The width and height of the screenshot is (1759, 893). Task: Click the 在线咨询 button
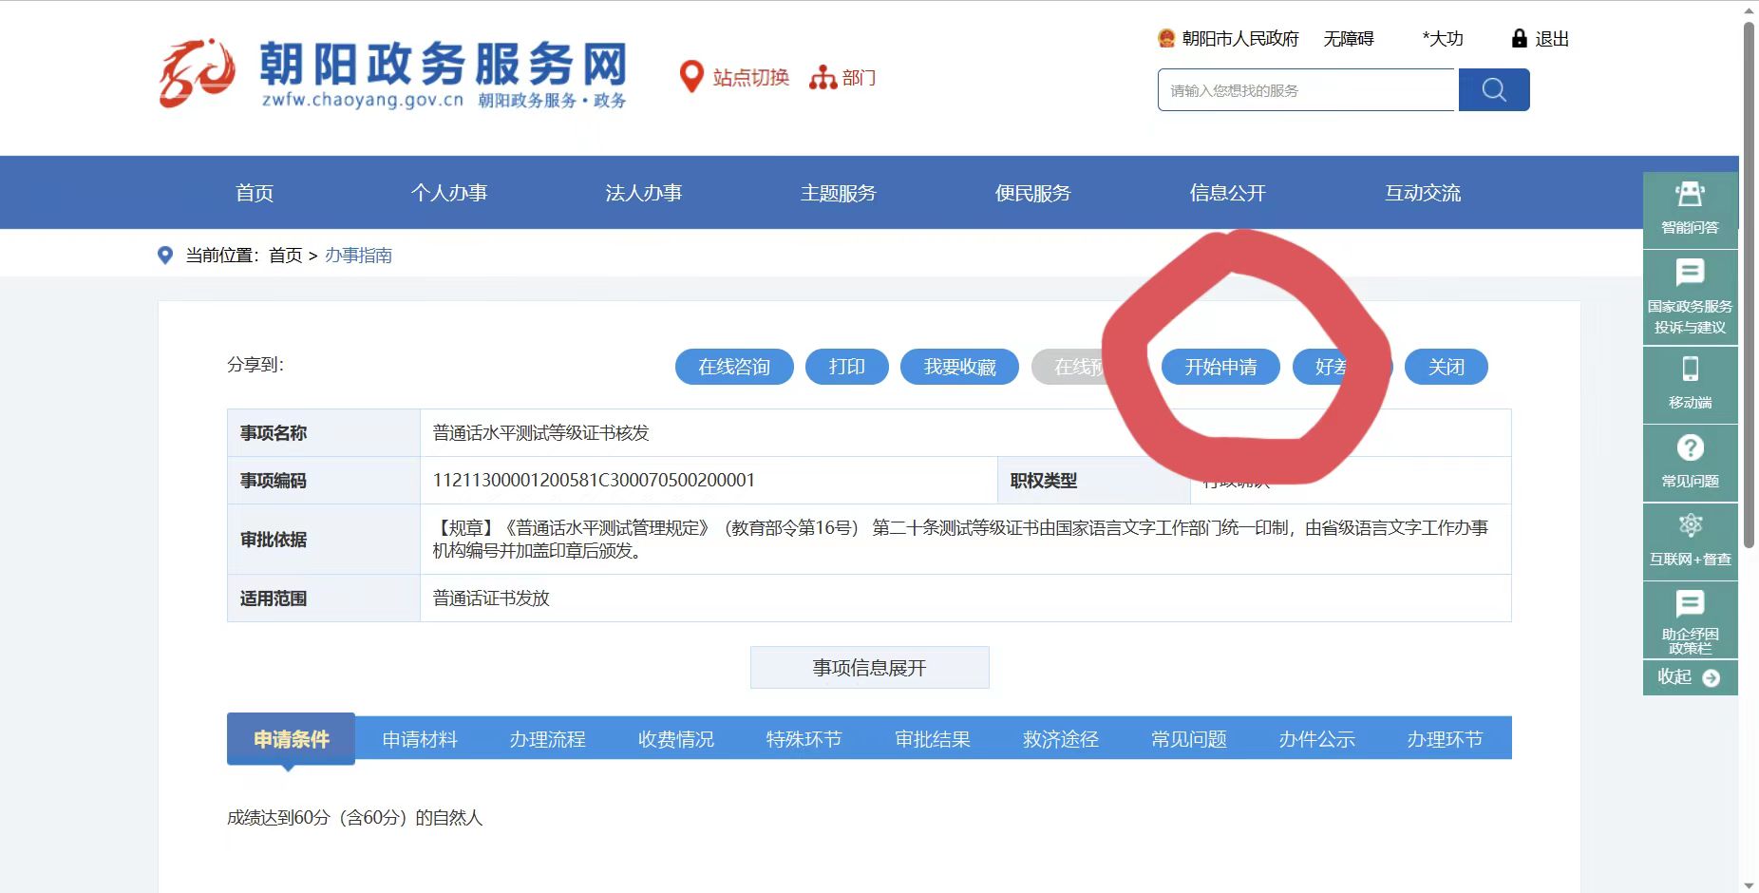pos(734,367)
